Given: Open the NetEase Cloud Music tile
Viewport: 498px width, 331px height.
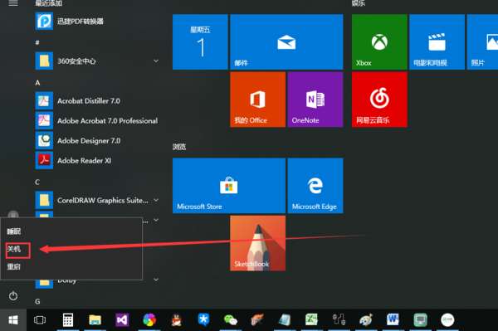Looking at the screenshot, I should click(379, 100).
